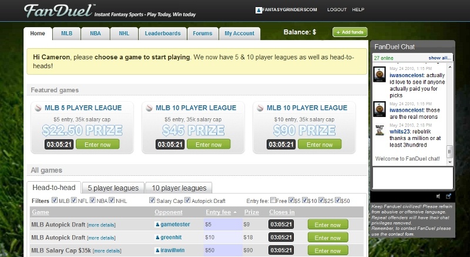This screenshot has height=257, width=470.
Task: Switch to 10 player leagues tab
Action: 179,188
